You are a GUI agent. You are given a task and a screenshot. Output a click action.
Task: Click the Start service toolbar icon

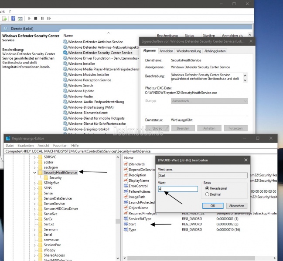pyautogui.click(x=29, y=18)
